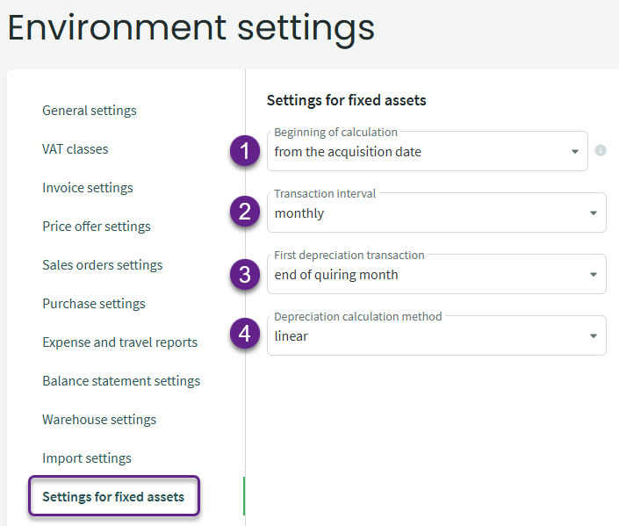Open General settings in the sidebar
The width and height of the screenshot is (619, 526).
[90, 111]
